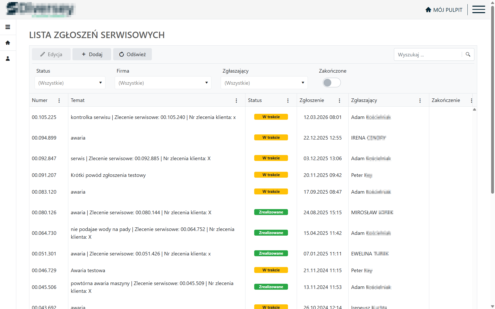Toggle the left sidebar hamburger icon
495x309 pixels.
8,27
